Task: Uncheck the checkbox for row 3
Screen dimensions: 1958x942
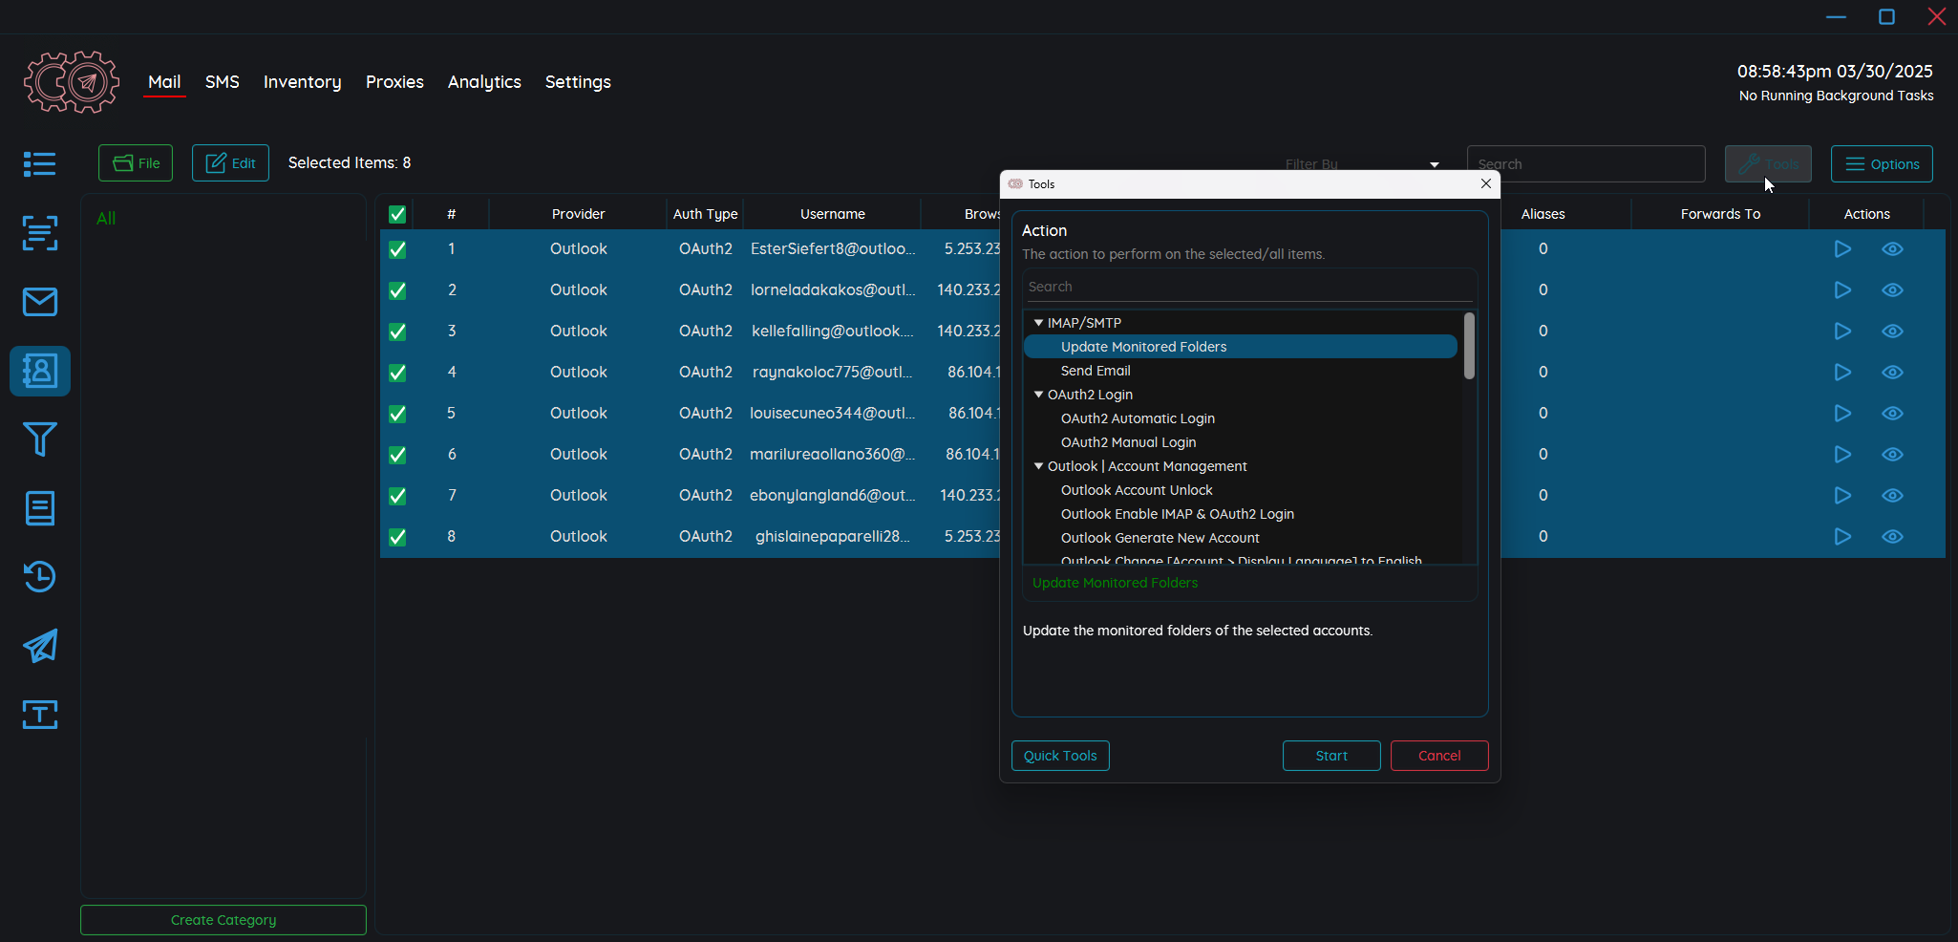Action: coord(397,332)
